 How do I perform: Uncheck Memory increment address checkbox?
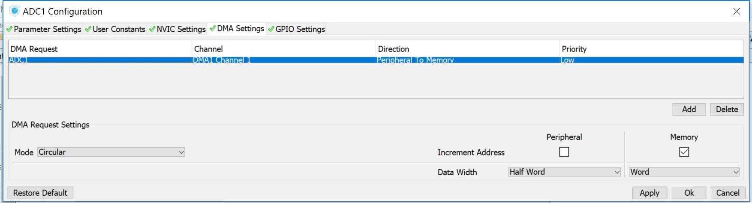click(x=684, y=152)
